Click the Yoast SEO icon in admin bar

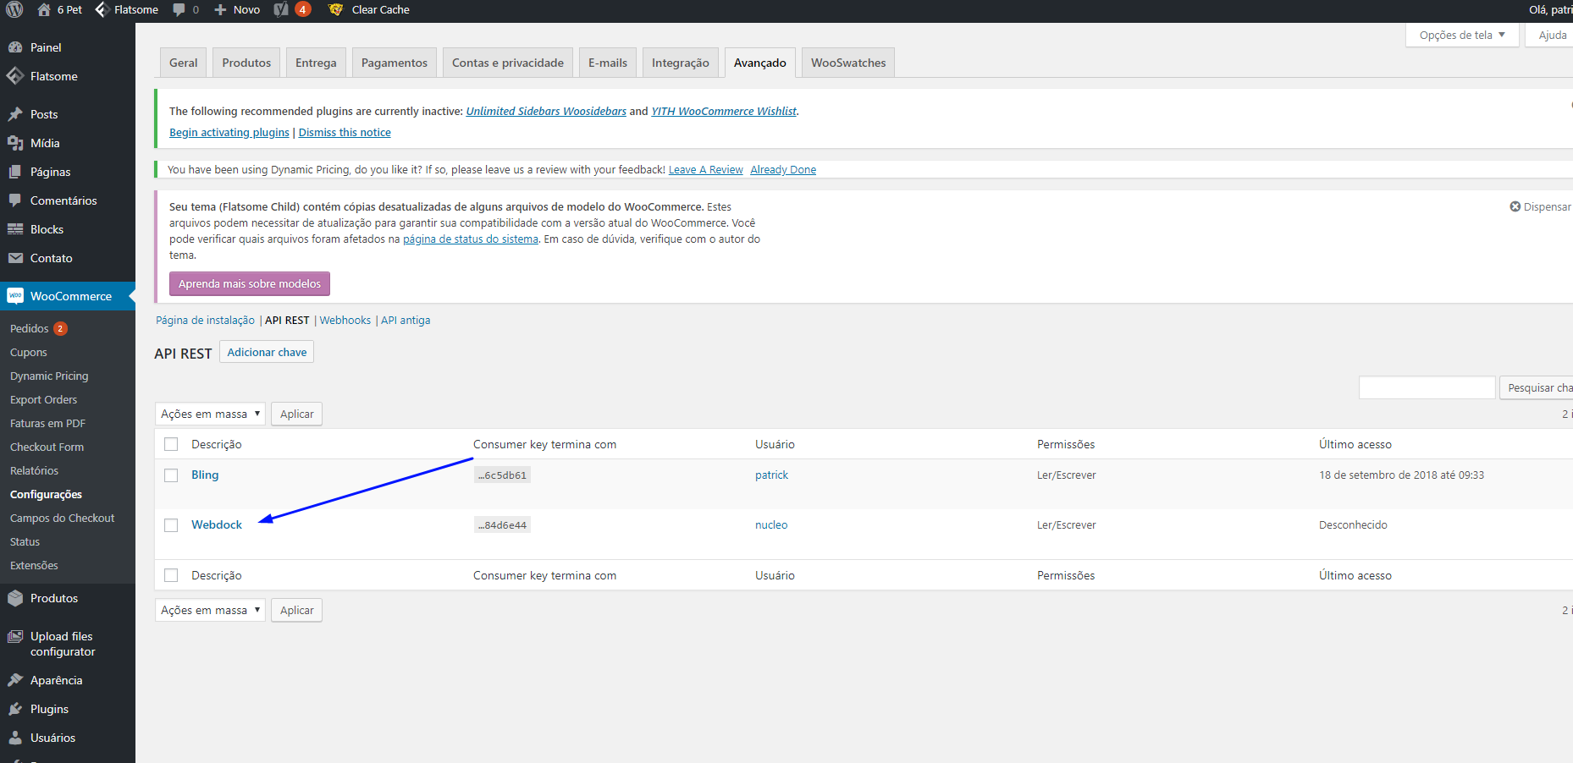pyautogui.click(x=281, y=9)
